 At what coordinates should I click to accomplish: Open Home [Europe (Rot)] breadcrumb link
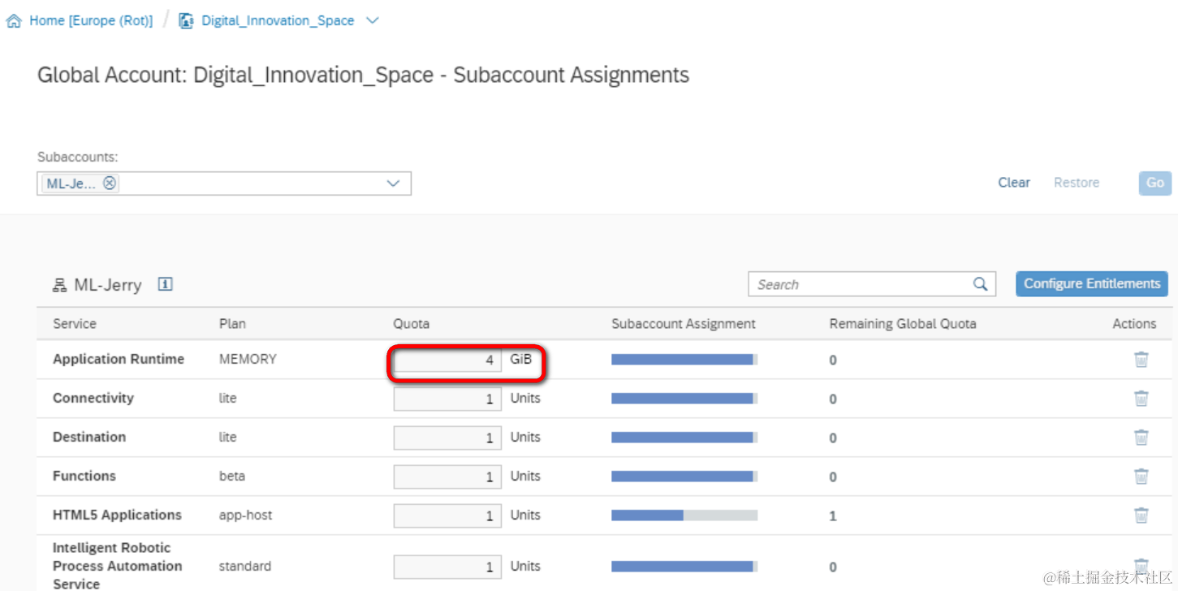point(91,21)
